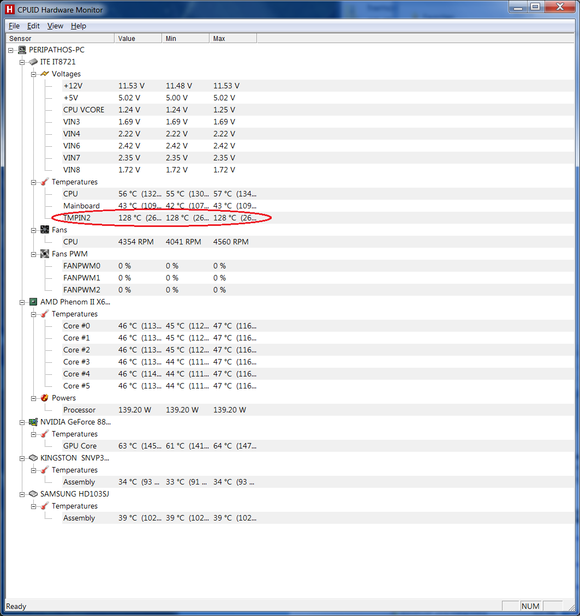The image size is (580, 616).
Task: Collapse Temperatures under SAMSUNG HD103SJ
Action: point(34,506)
